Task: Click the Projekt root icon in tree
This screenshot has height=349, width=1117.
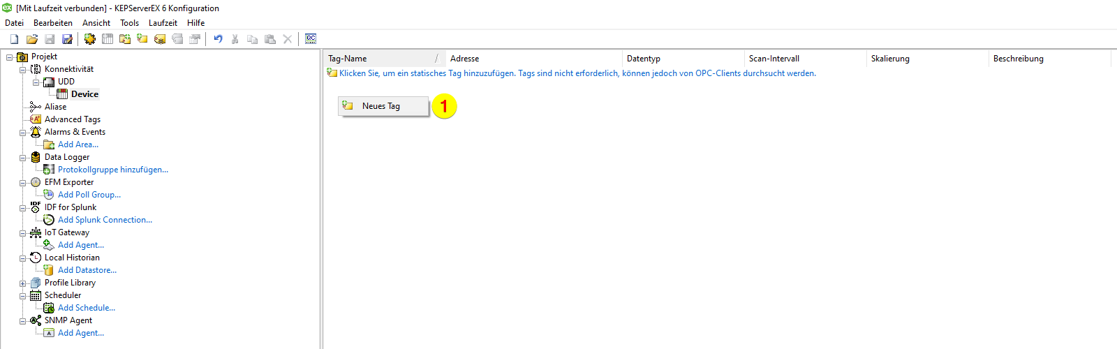Action: (x=22, y=57)
